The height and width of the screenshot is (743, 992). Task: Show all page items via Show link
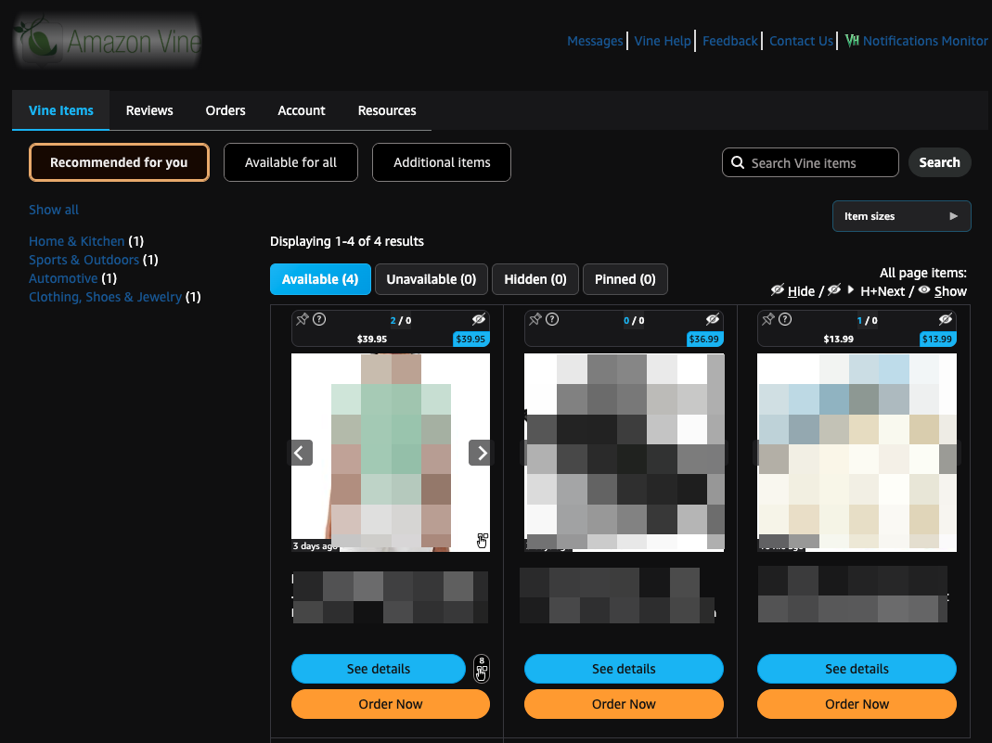tap(950, 291)
